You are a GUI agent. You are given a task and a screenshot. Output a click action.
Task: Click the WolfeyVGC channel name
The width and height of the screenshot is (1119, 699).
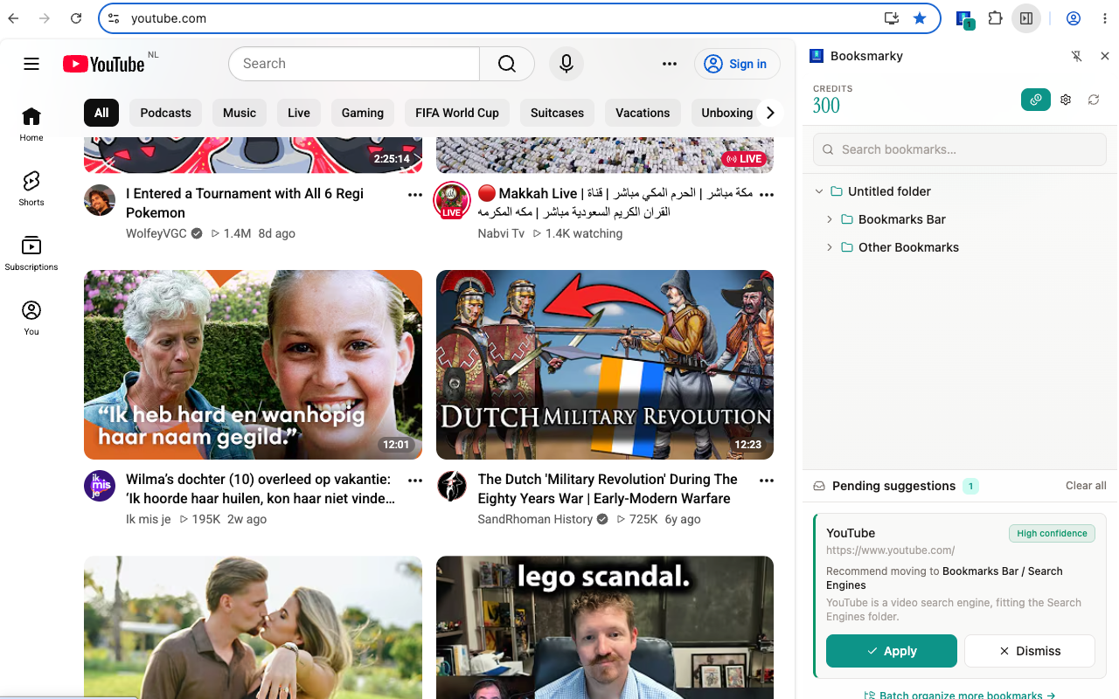tap(156, 233)
